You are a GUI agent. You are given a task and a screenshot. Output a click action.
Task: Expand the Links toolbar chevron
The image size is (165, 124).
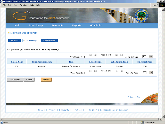[157, 5]
